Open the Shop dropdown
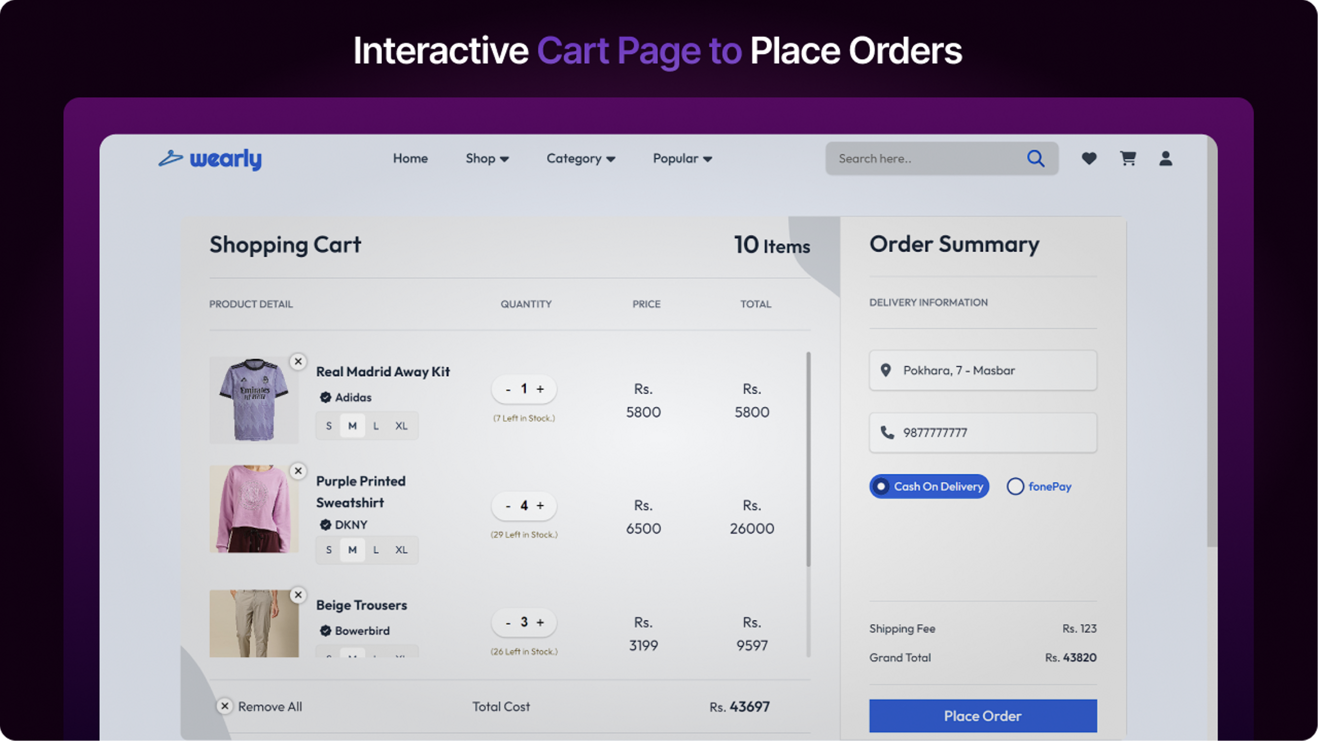 487,158
